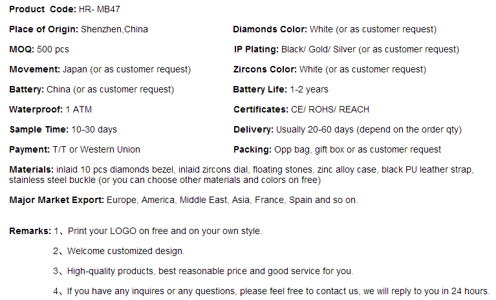Click the Materials description paragraph
Viewport: 496px width, 300px height.
(241, 175)
